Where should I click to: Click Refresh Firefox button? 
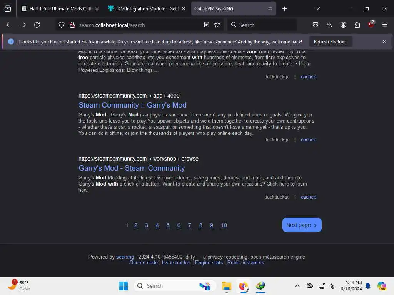point(331,42)
